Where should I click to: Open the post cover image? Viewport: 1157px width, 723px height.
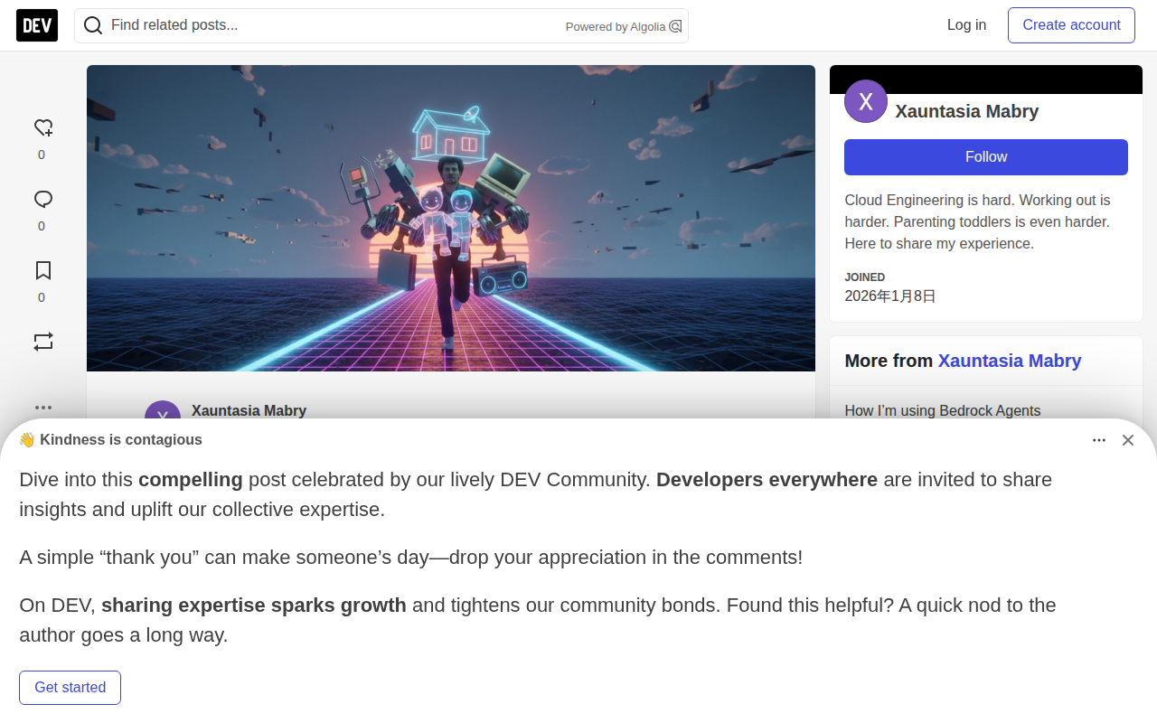451,218
